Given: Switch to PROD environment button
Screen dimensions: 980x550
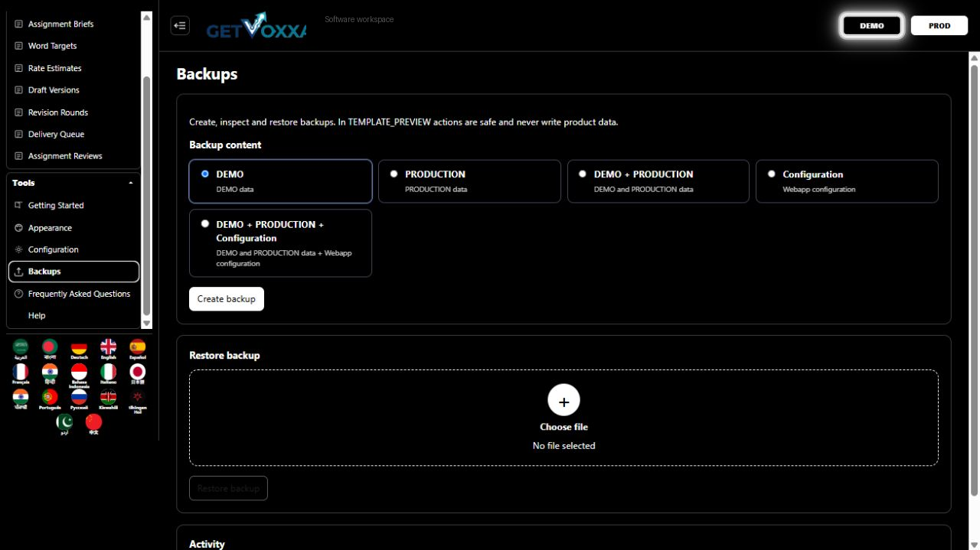Looking at the screenshot, I should (x=939, y=25).
